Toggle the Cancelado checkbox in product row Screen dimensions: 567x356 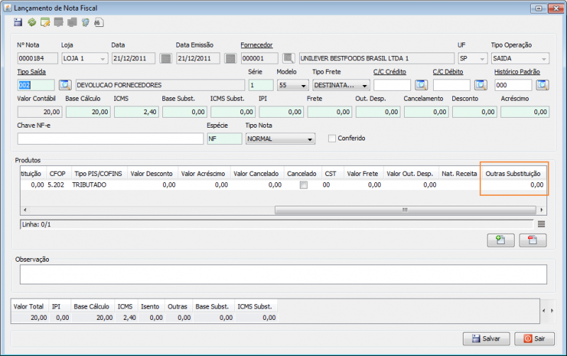coord(304,185)
